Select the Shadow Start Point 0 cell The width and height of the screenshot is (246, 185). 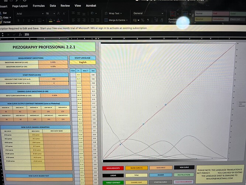(54, 83)
